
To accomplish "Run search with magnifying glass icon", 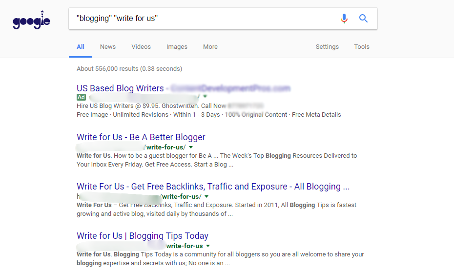I will pyautogui.click(x=363, y=19).
